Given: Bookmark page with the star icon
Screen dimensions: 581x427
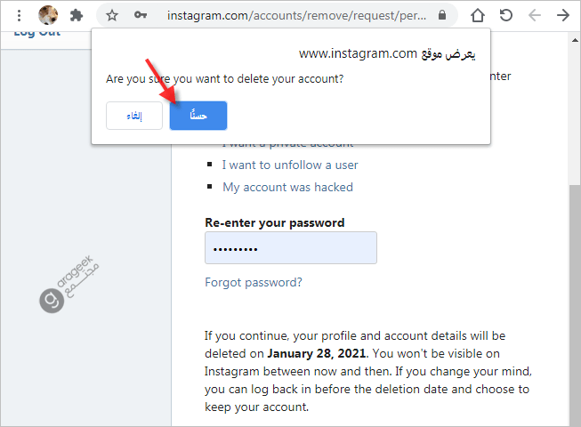Looking at the screenshot, I should pos(112,15).
